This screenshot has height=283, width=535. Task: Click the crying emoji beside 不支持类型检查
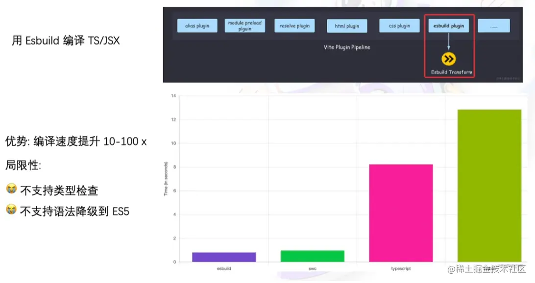click(x=11, y=189)
